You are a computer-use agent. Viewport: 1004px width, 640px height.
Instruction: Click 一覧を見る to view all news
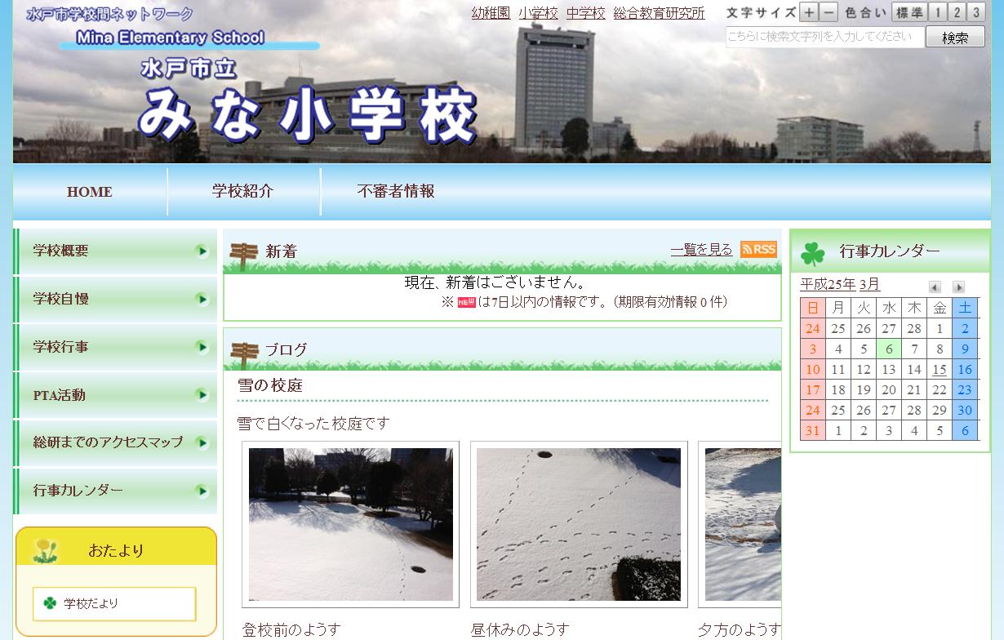pyautogui.click(x=701, y=250)
